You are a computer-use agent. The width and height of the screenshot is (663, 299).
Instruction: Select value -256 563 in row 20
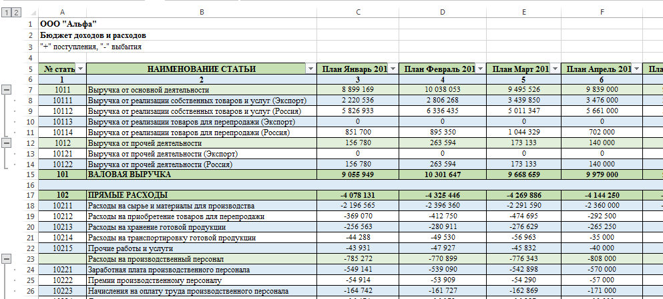click(x=358, y=227)
